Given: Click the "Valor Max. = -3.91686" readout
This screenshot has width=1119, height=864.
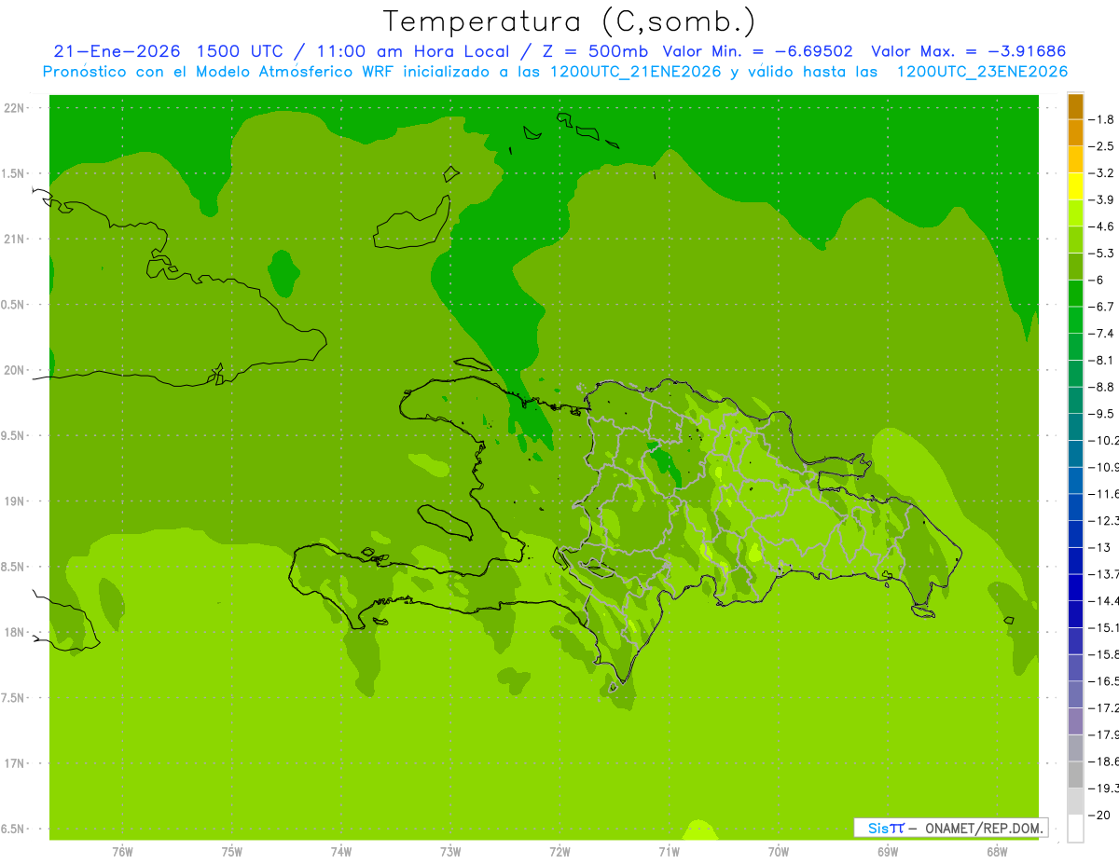Looking at the screenshot, I should click(x=968, y=51).
